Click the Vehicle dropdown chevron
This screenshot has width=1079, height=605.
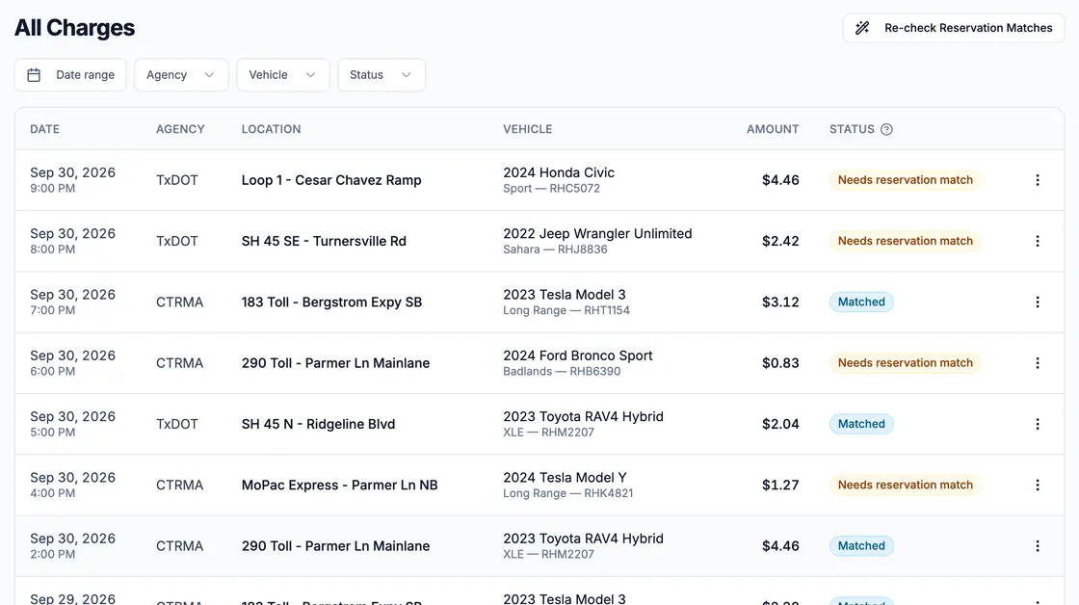pos(310,75)
